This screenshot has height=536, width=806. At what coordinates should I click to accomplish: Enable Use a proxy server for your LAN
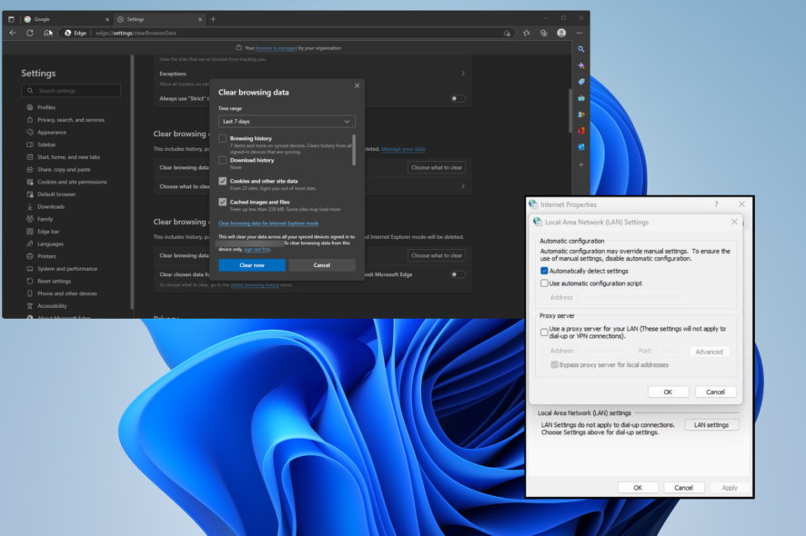click(x=544, y=332)
